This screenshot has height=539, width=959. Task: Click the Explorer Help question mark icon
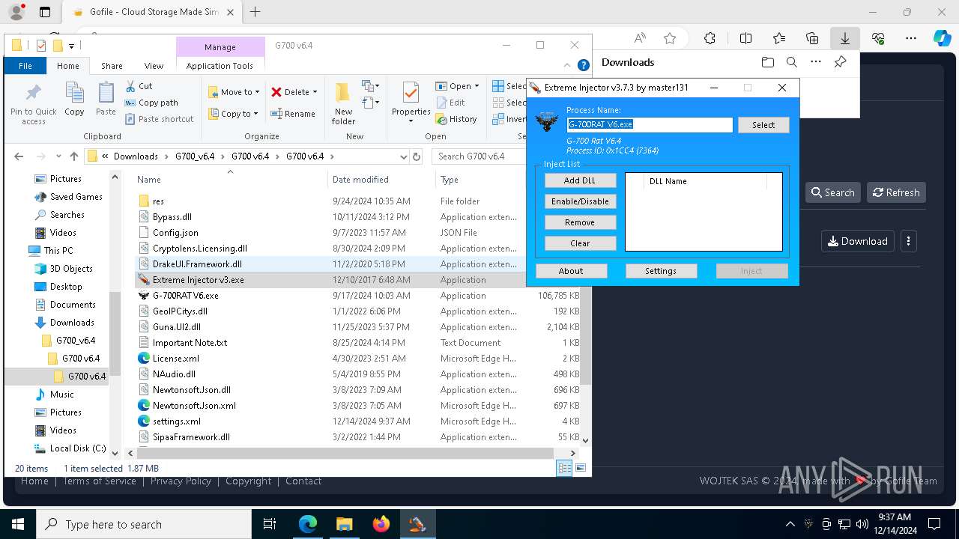click(584, 65)
